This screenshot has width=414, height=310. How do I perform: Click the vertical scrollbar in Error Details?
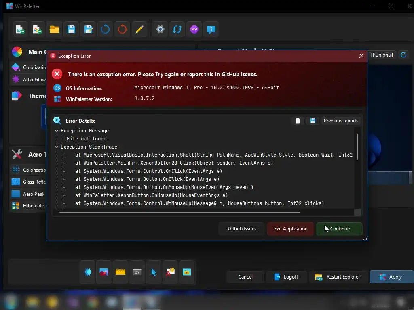[358, 147]
